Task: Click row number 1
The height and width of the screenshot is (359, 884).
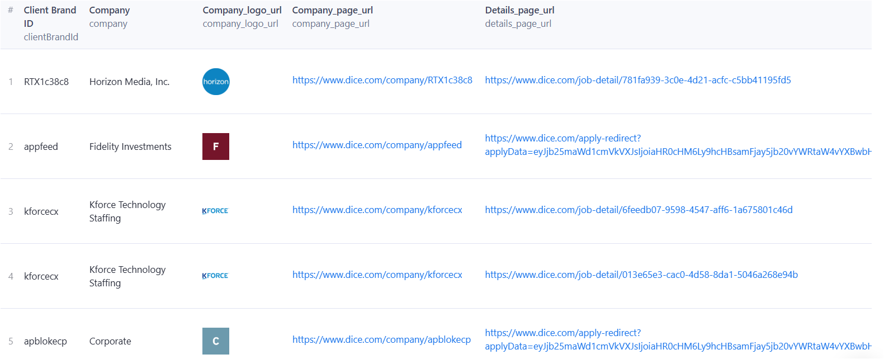Action: tap(11, 82)
